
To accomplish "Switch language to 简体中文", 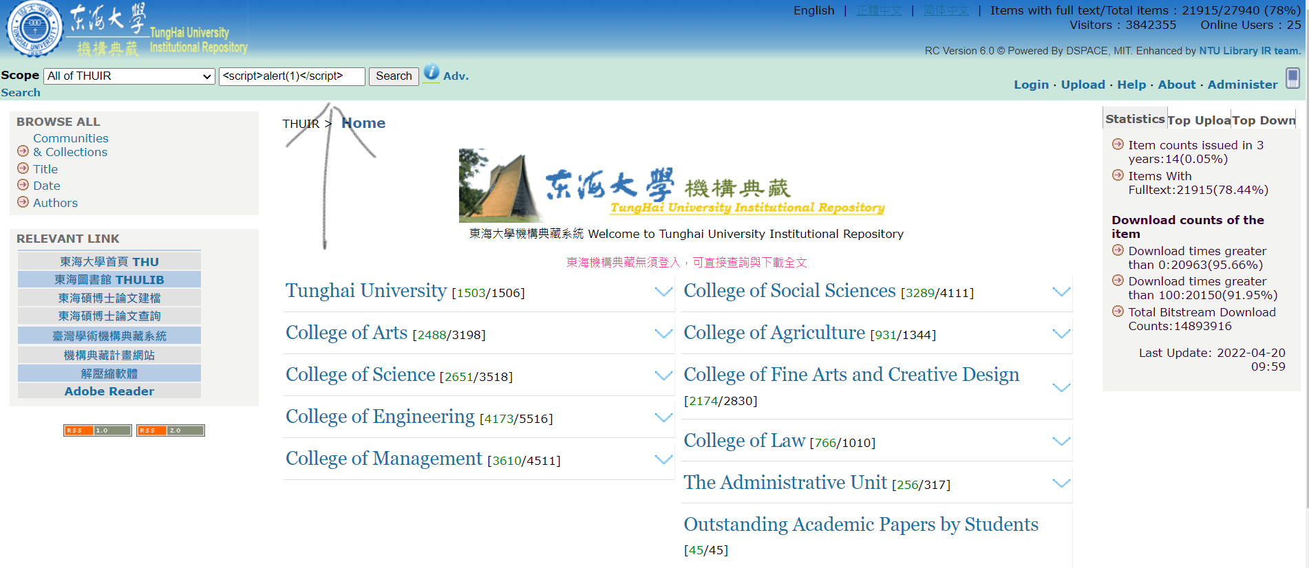I will (x=946, y=10).
